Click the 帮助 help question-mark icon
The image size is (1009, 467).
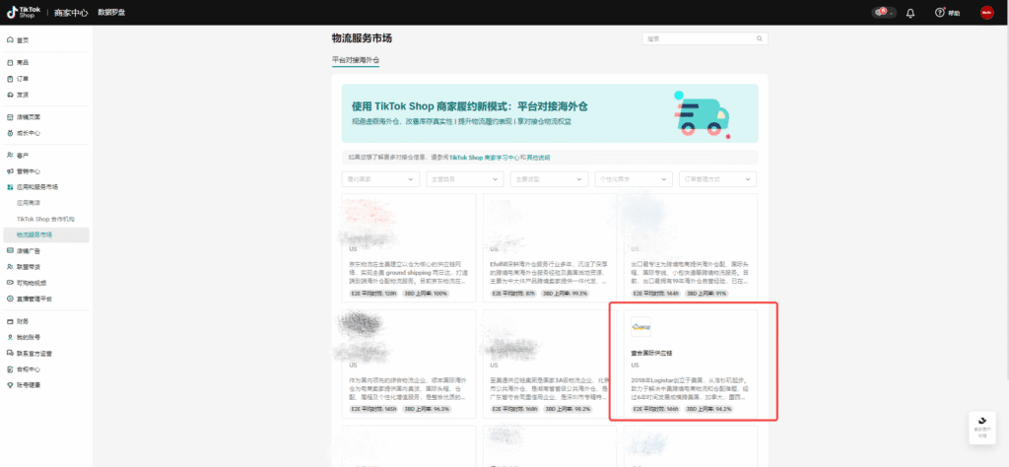point(939,13)
